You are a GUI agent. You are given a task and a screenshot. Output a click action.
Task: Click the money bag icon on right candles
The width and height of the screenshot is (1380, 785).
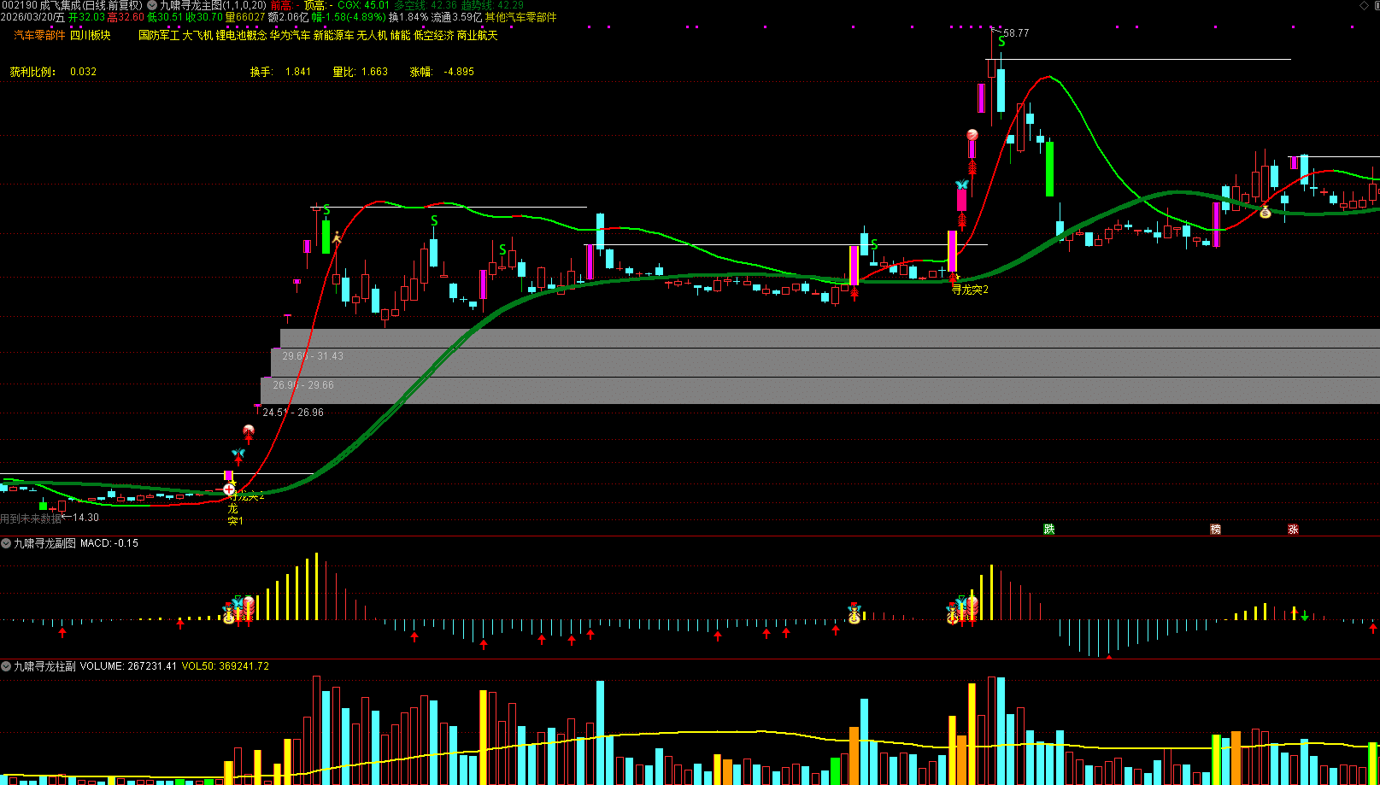1265,212
